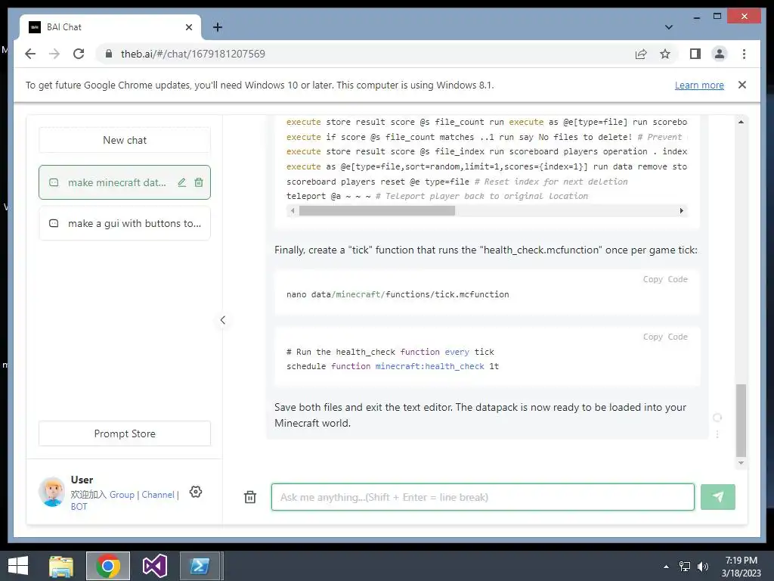Open Visual Studio from taskbar
The image size is (774, 581).
[x=154, y=566]
